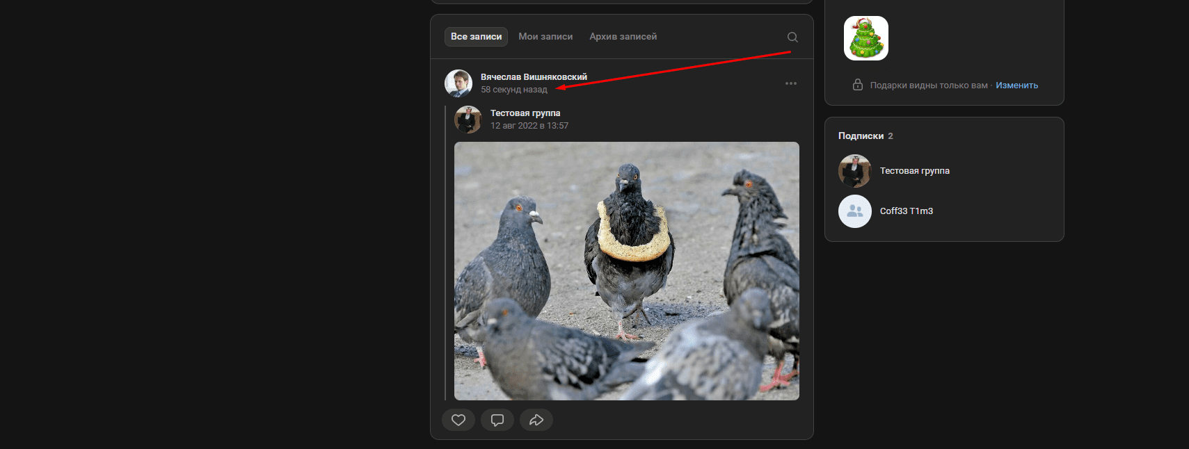
Task: Like the post with the heart icon
Action: 458,420
